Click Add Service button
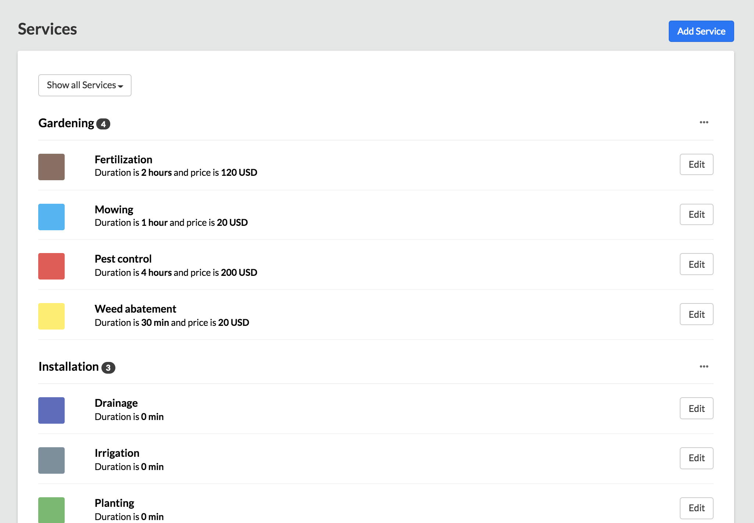 tap(701, 31)
